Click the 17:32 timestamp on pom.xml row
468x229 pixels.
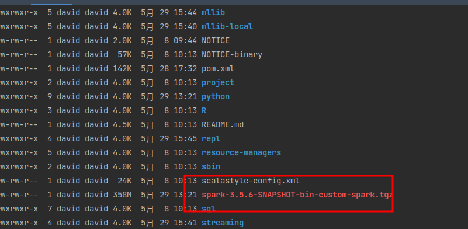point(185,69)
